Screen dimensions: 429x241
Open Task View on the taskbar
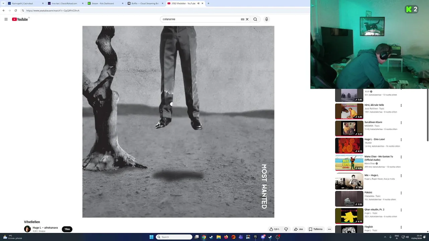click(197, 237)
